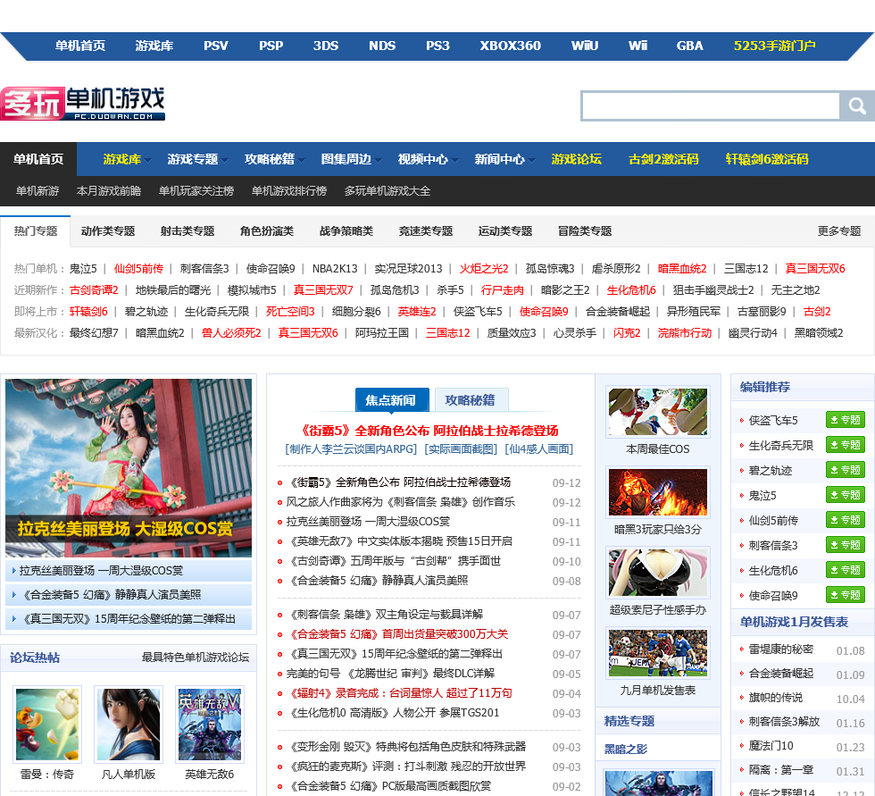Image resolution: width=875 pixels, height=796 pixels.
Task: Open 最具特色单机游戏论坛 link
Action: 196,658
